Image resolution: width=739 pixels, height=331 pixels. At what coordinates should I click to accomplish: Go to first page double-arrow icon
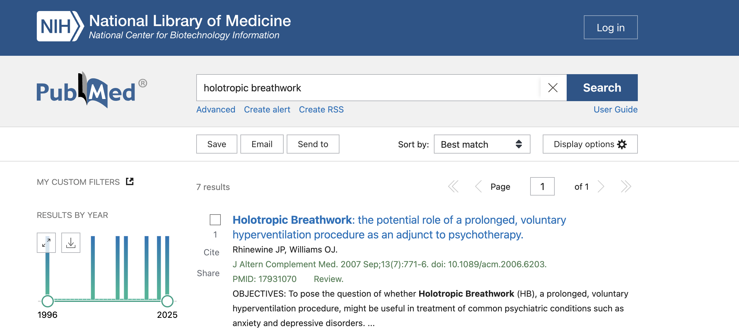click(x=453, y=186)
